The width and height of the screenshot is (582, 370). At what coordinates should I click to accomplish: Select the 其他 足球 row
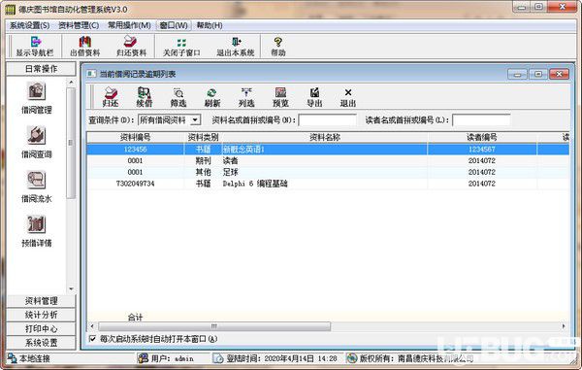[x=328, y=172]
